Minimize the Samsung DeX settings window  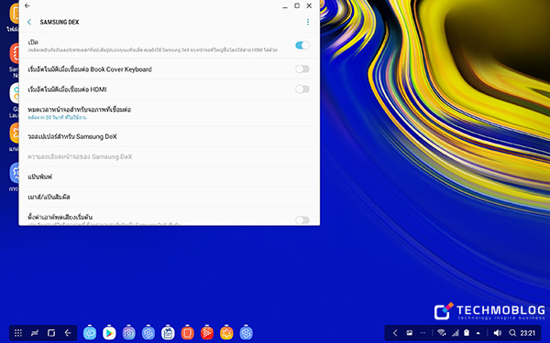285,6
